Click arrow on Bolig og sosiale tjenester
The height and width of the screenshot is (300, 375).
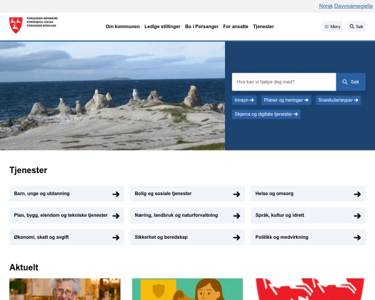tap(237, 194)
